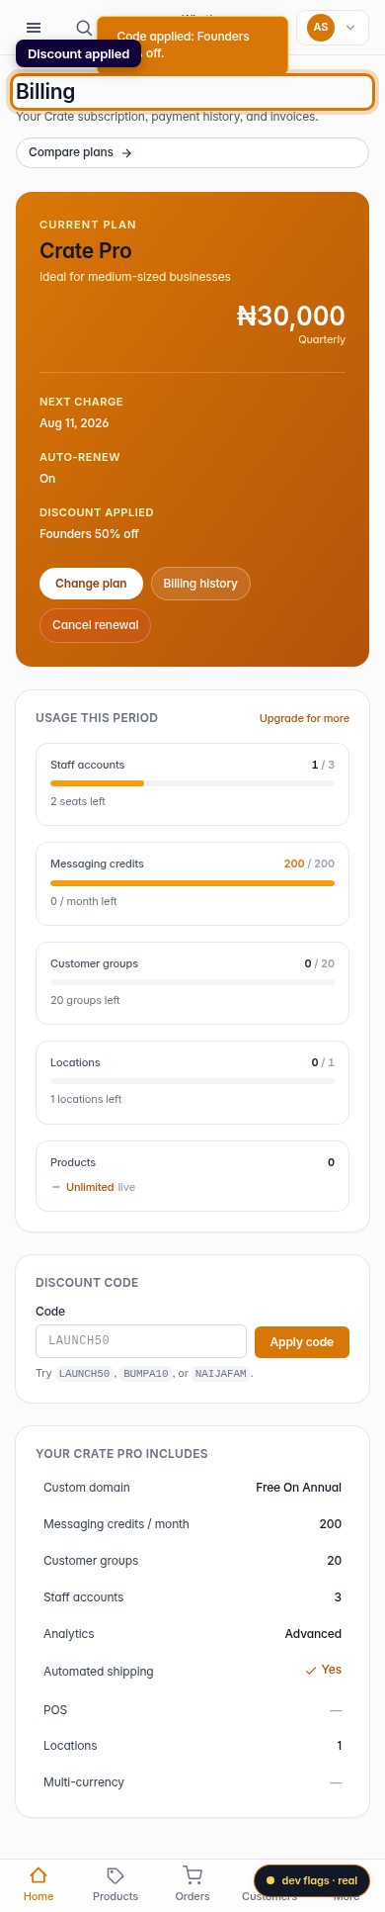Focus the discount Code input field
The image size is (385, 1912).
pos(141,1341)
